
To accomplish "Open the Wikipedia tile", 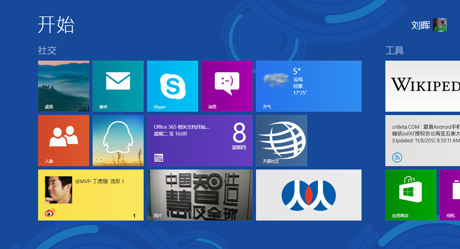I will [422, 86].
